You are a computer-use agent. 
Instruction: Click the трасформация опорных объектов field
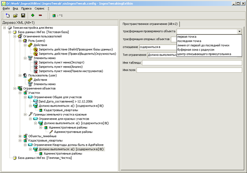click(x=174, y=39)
